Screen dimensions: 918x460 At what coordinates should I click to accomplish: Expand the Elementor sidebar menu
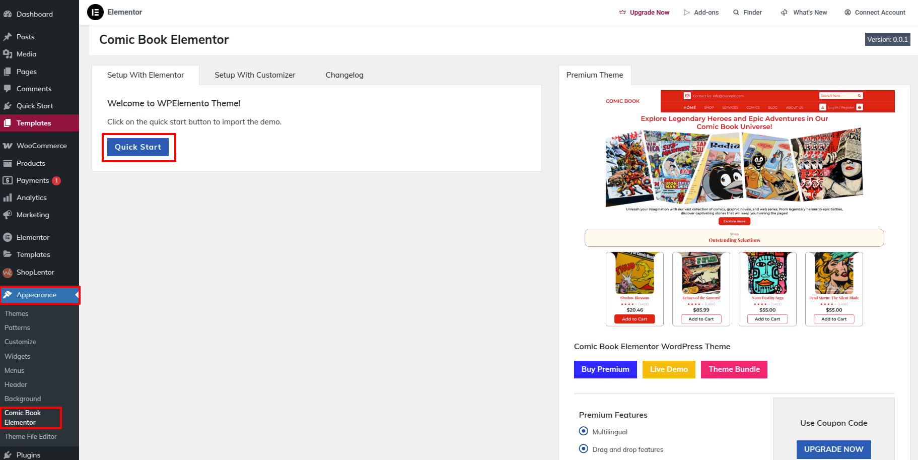pyautogui.click(x=33, y=237)
